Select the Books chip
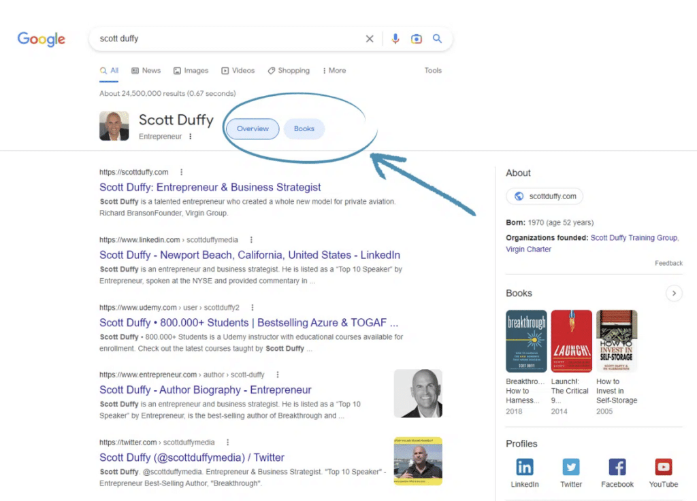 (304, 128)
